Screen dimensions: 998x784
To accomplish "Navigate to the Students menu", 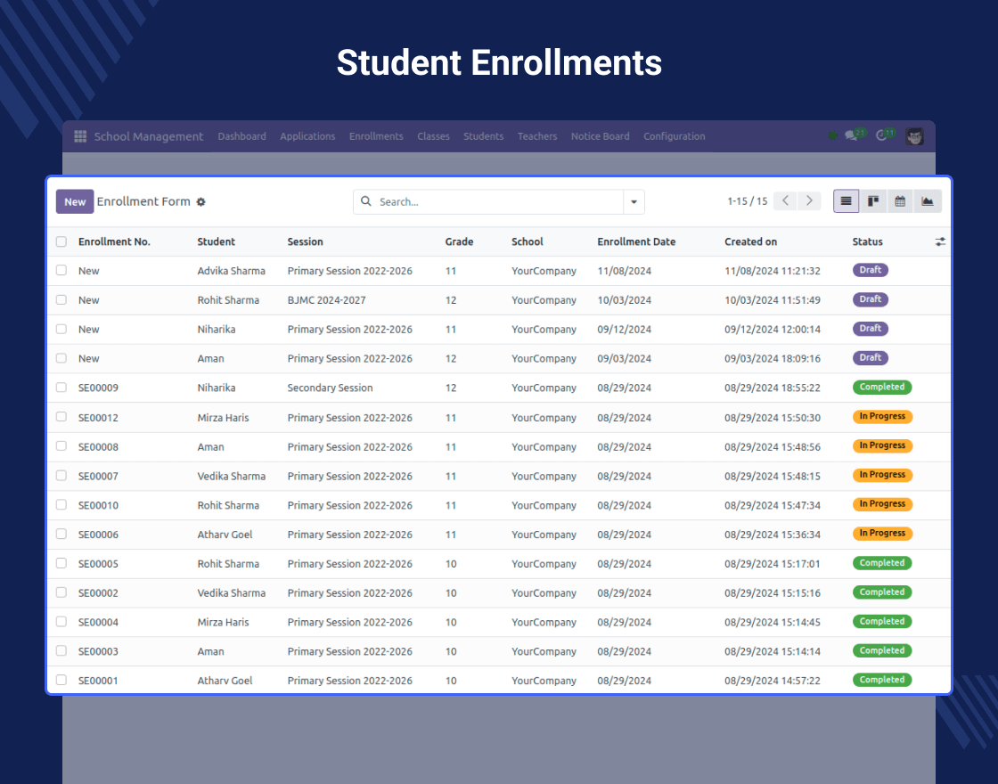I will [x=483, y=136].
